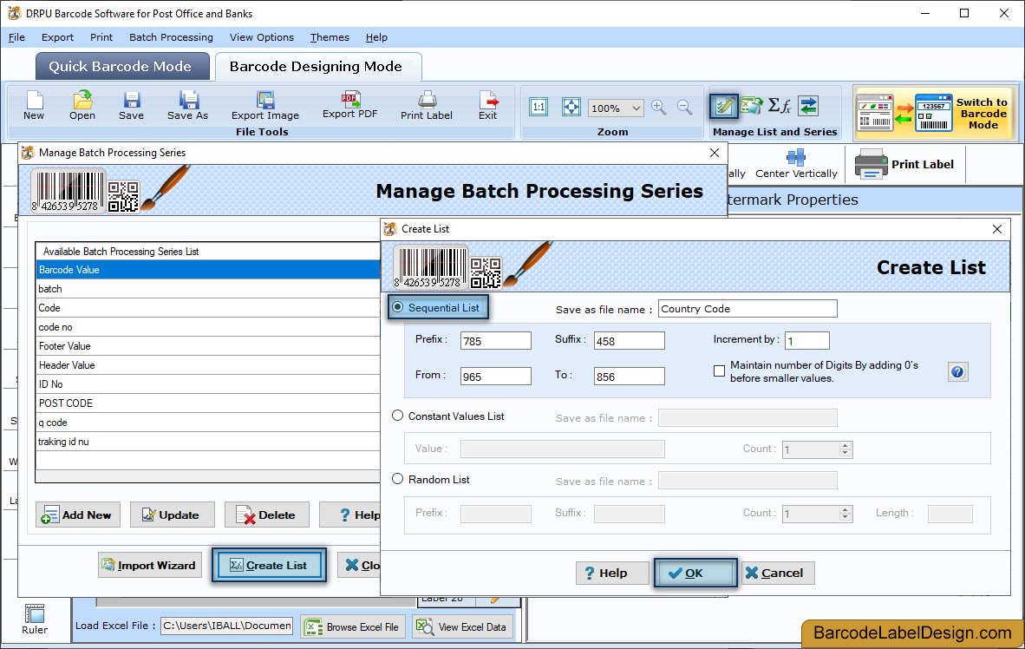
Task: Click the Save as file name field (Country Code)
Action: coord(748,309)
